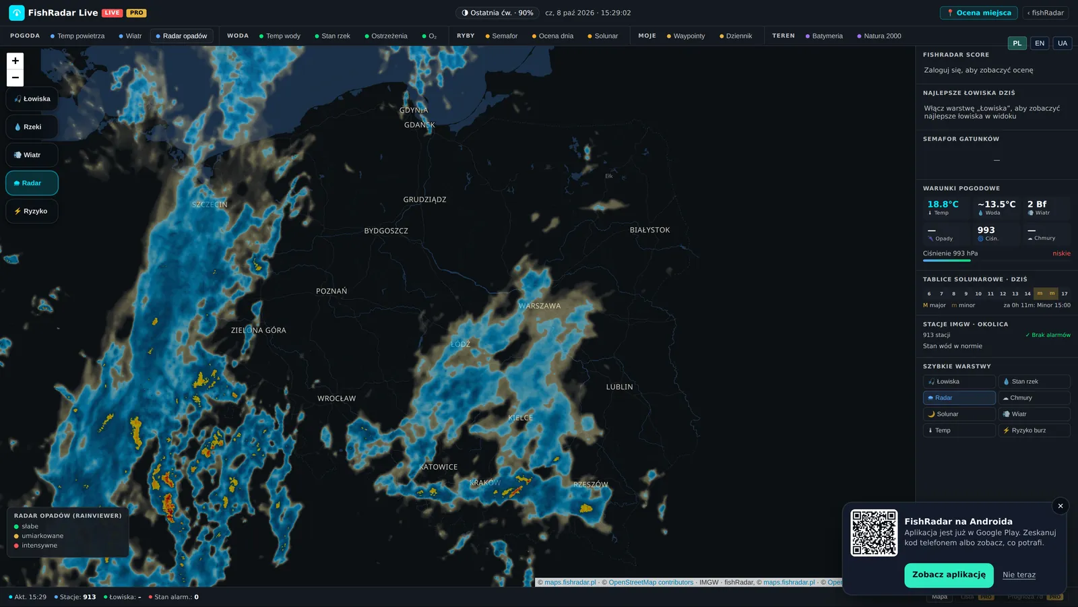
Task: Switch language to EN
Action: [x=1040, y=43]
